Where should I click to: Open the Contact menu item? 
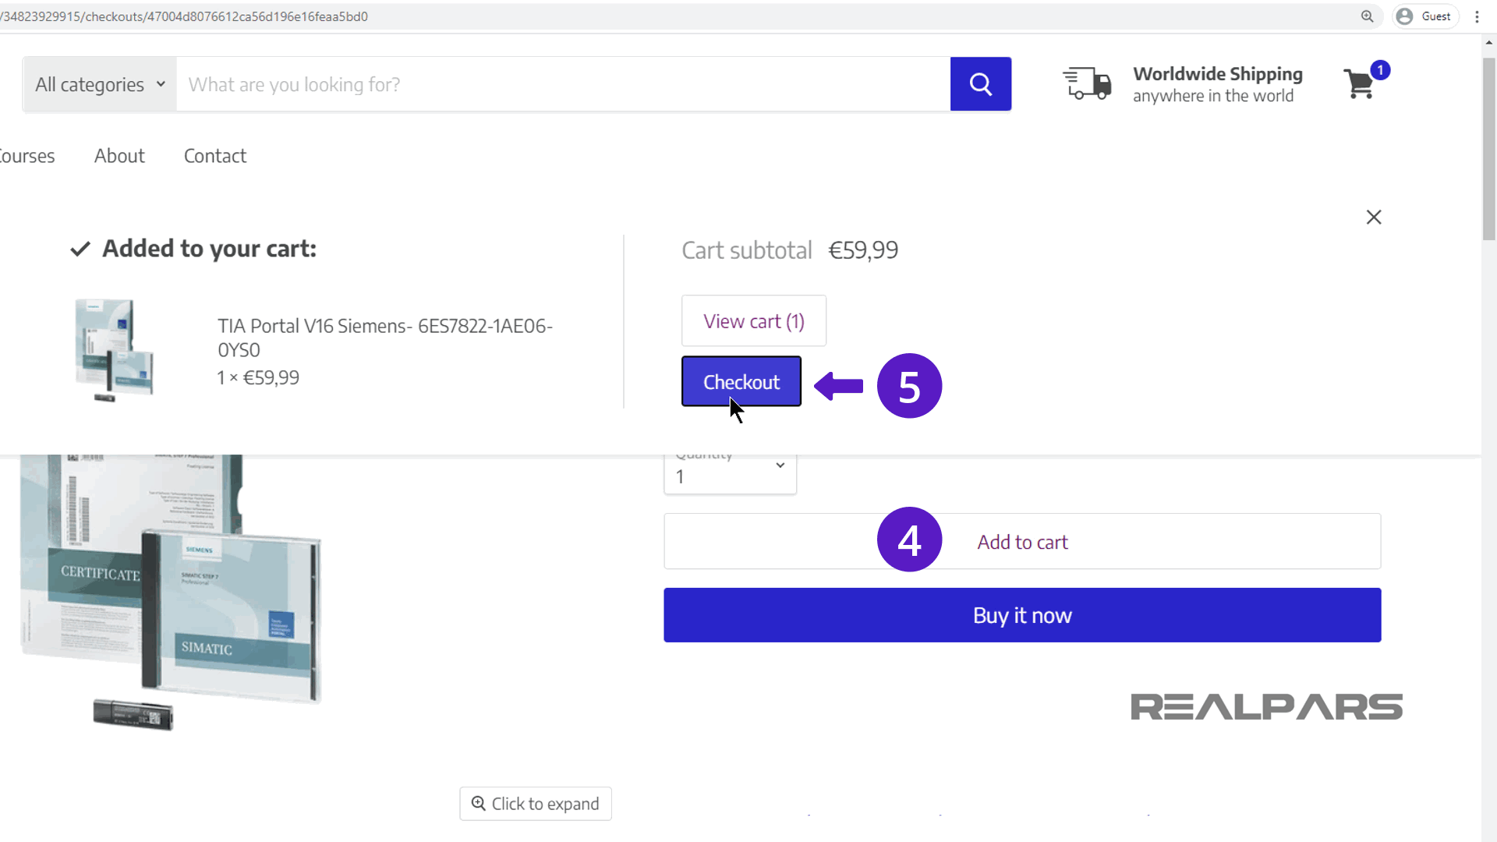(215, 156)
